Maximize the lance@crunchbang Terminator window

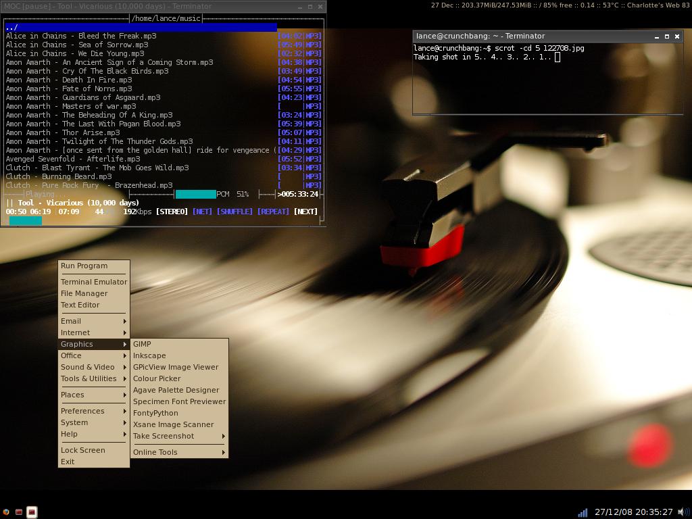[666, 36]
